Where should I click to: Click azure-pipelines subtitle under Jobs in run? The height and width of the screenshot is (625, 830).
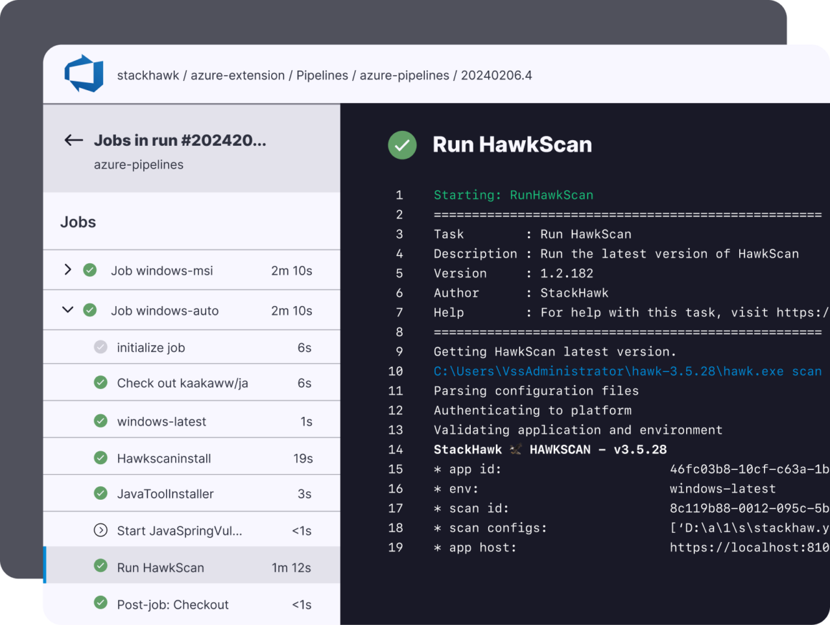click(x=139, y=165)
